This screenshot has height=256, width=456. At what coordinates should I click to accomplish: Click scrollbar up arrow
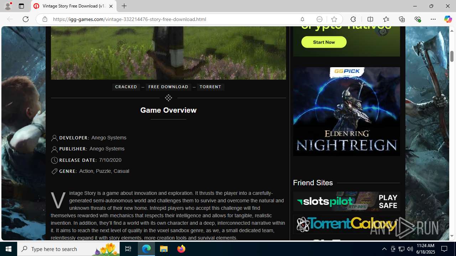(452, 31)
